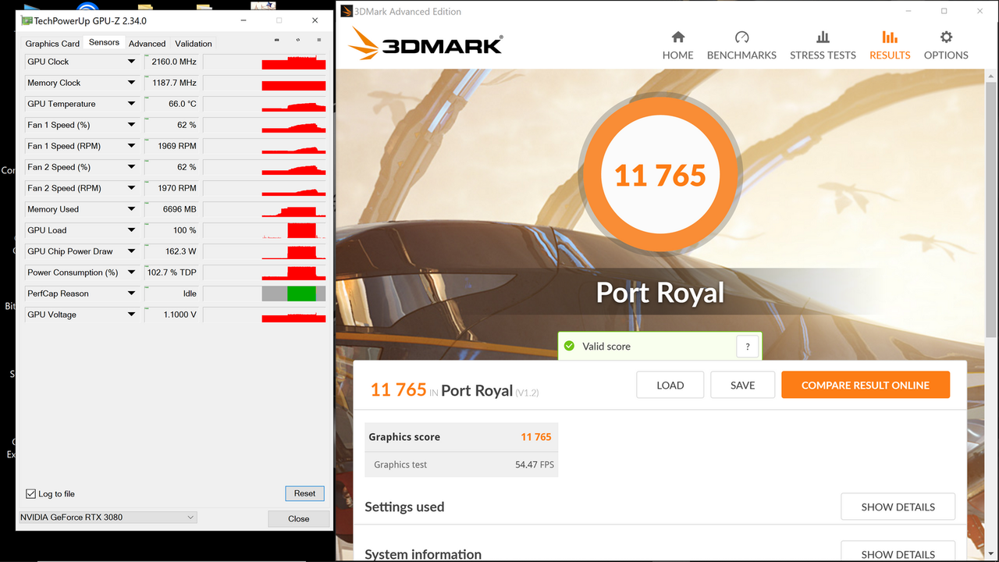Click the GPU-Z refresh icon
The height and width of the screenshot is (562, 999).
pos(297,41)
